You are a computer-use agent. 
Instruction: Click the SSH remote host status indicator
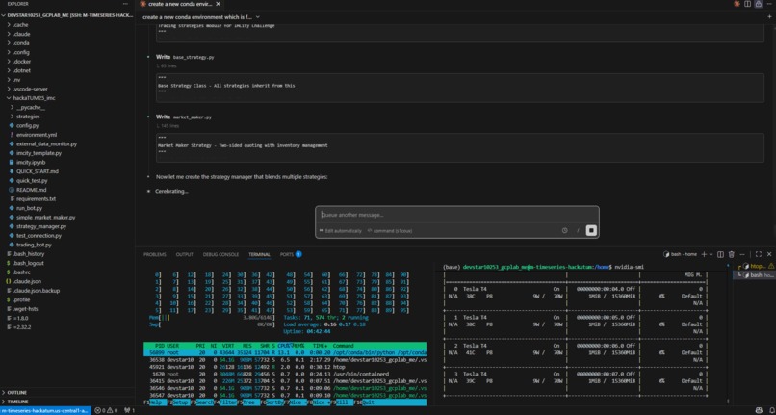click(45, 410)
